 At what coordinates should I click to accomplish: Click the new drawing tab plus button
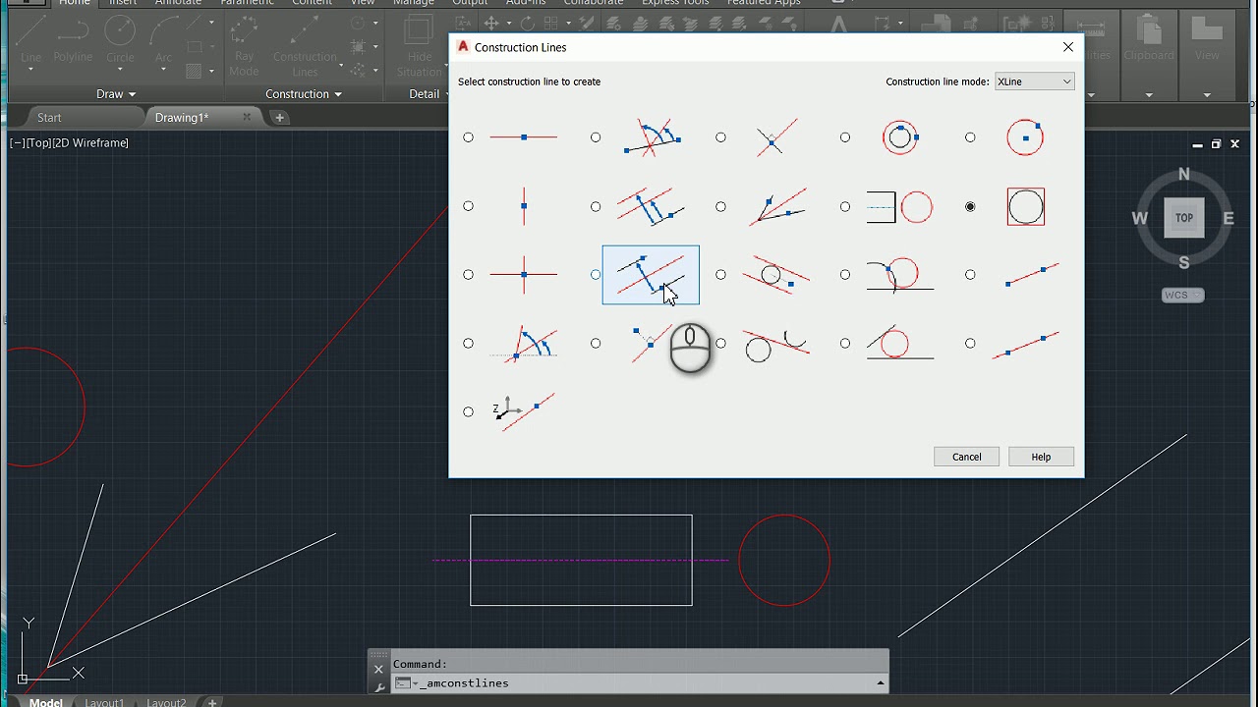pos(279,118)
